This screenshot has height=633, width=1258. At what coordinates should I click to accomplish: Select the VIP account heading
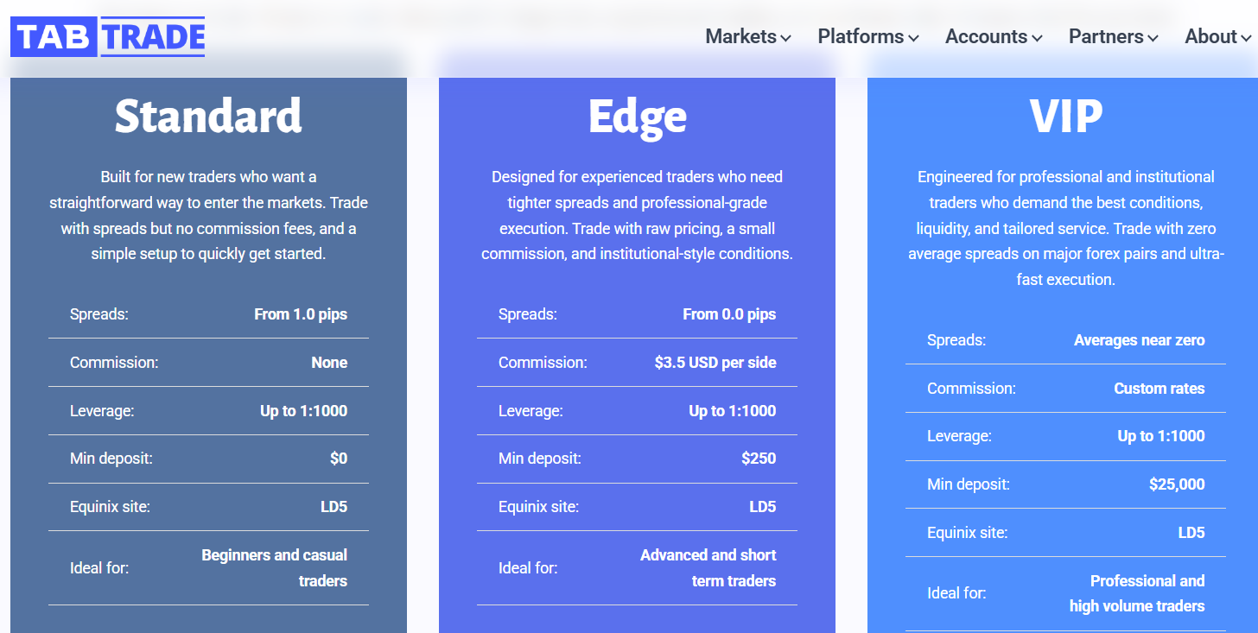coord(1065,116)
